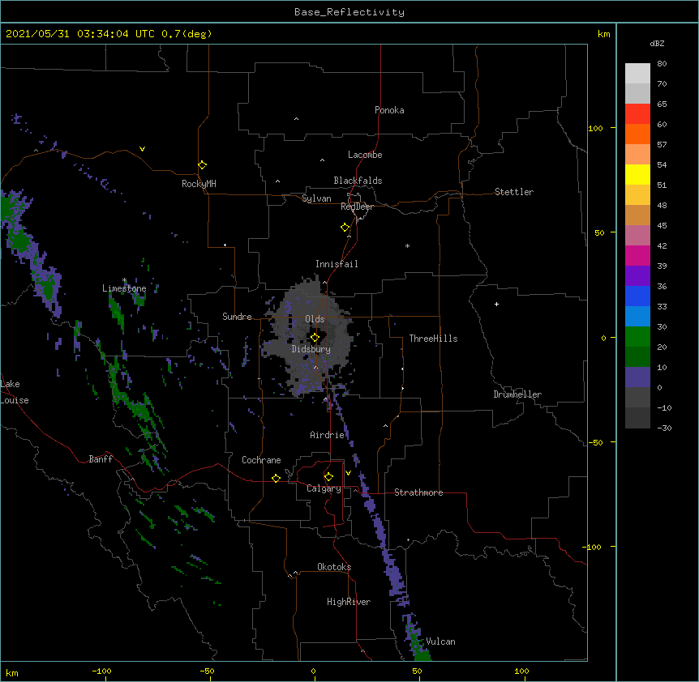Image resolution: width=699 pixels, height=682 pixels.
Task: Click the Base_Reflectivity title
Action: tap(349, 12)
